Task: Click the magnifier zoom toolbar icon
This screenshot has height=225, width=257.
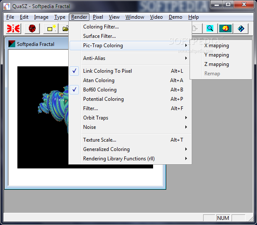Action: 210,28
